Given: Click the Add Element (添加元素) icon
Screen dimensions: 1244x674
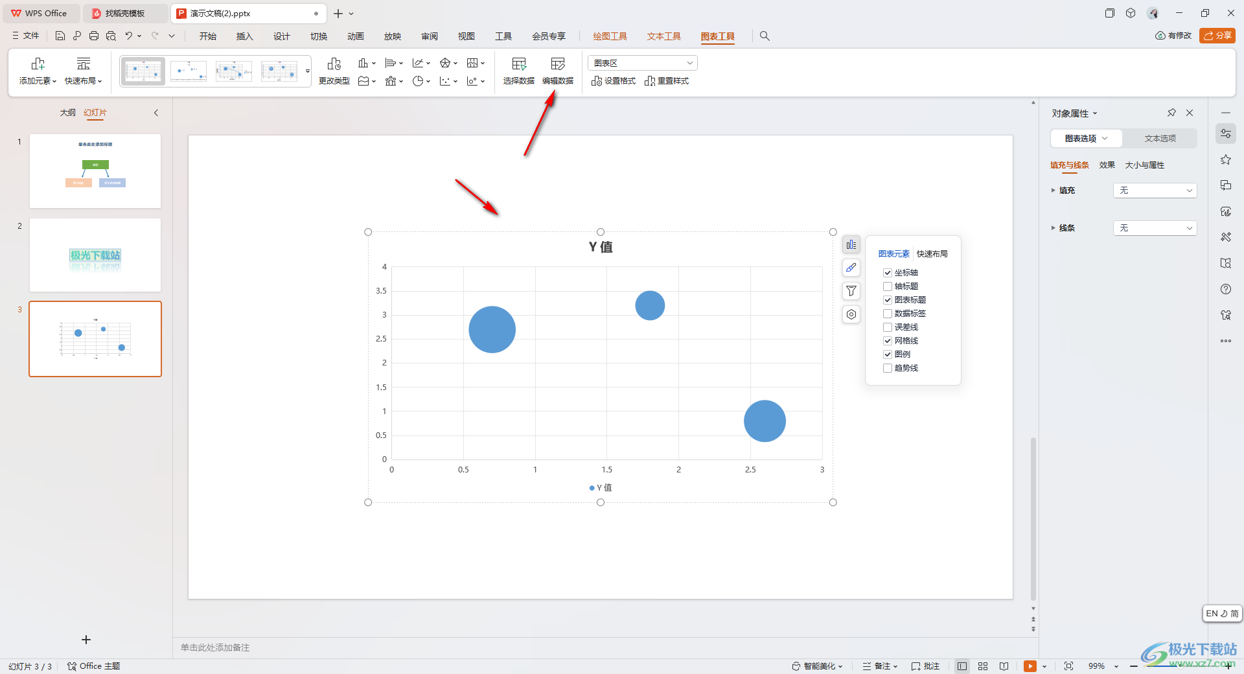Looking at the screenshot, I should pyautogui.click(x=38, y=64).
